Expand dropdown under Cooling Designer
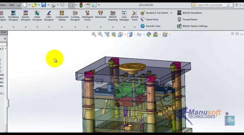 coord(75,27)
